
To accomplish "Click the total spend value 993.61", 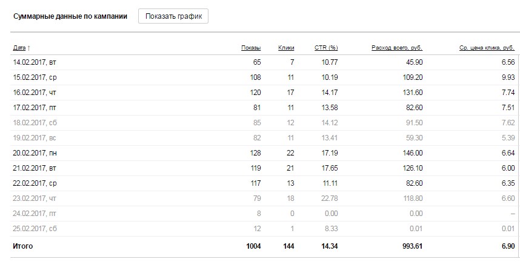I will pyautogui.click(x=410, y=246).
